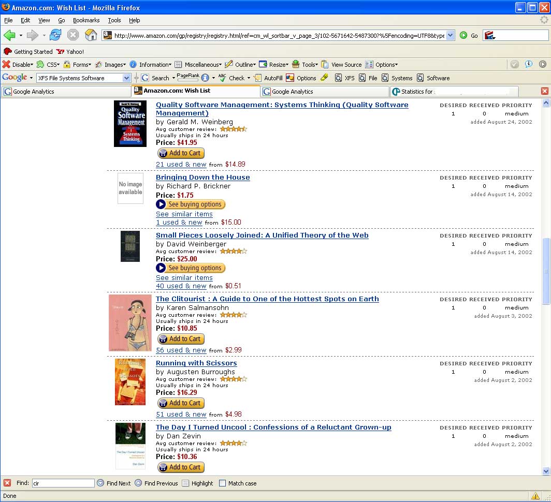
Task: Click the Google toolbar Search button
Action: [x=155, y=78]
